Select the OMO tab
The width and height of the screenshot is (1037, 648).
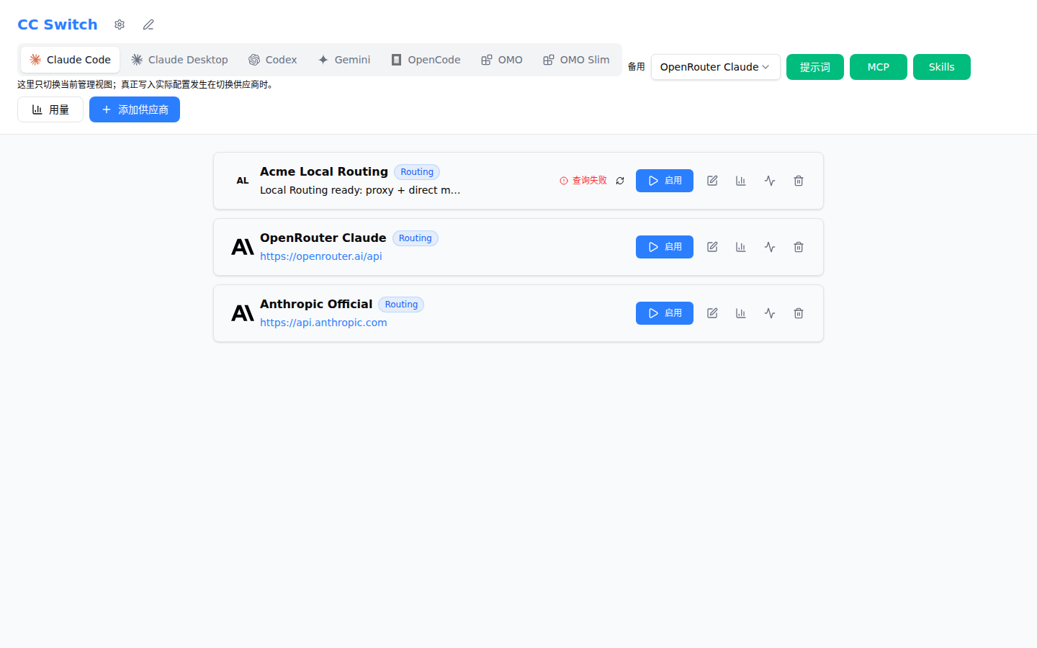pyautogui.click(x=502, y=60)
